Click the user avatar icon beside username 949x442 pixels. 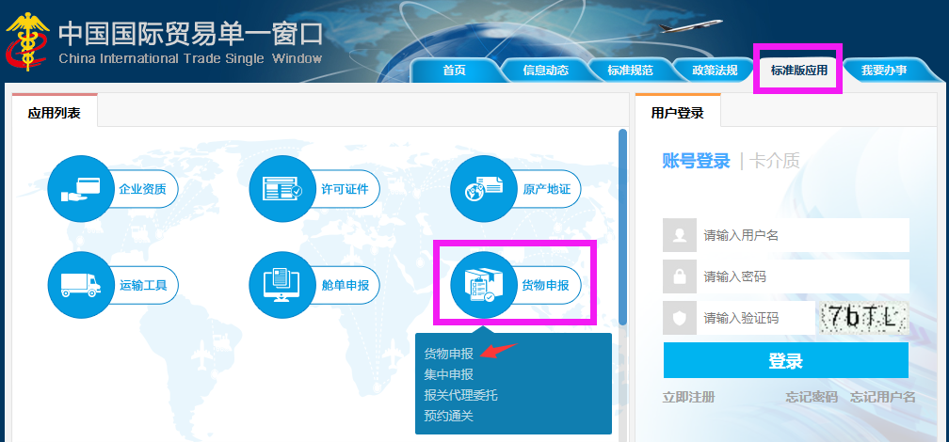(680, 235)
